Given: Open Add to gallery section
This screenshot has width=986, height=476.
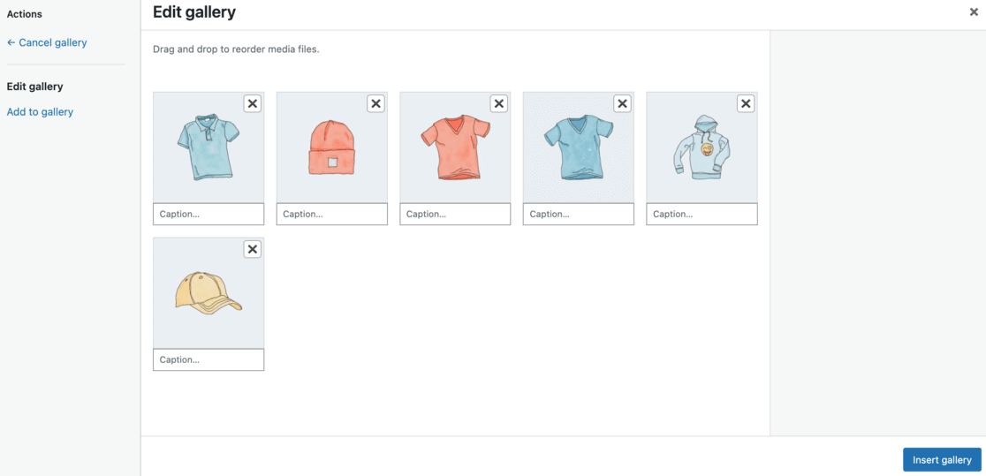Looking at the screenshot, I should (x=40, y=112).
